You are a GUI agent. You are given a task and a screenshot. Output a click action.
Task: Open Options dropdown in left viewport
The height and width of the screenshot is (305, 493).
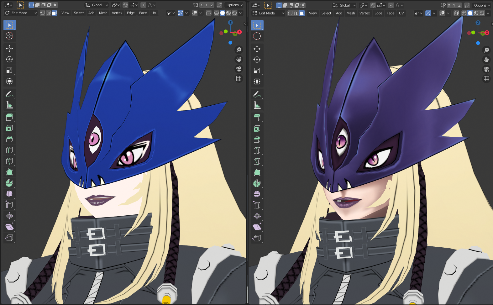point(234,5)
